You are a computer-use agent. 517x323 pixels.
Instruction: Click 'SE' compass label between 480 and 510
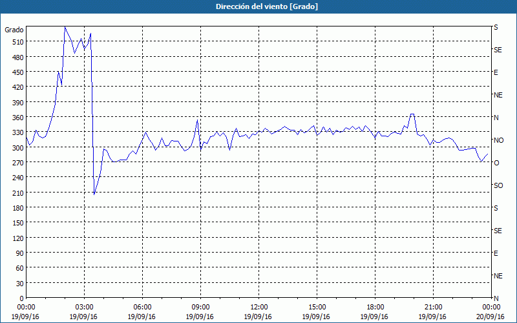[x=498, y=50]
